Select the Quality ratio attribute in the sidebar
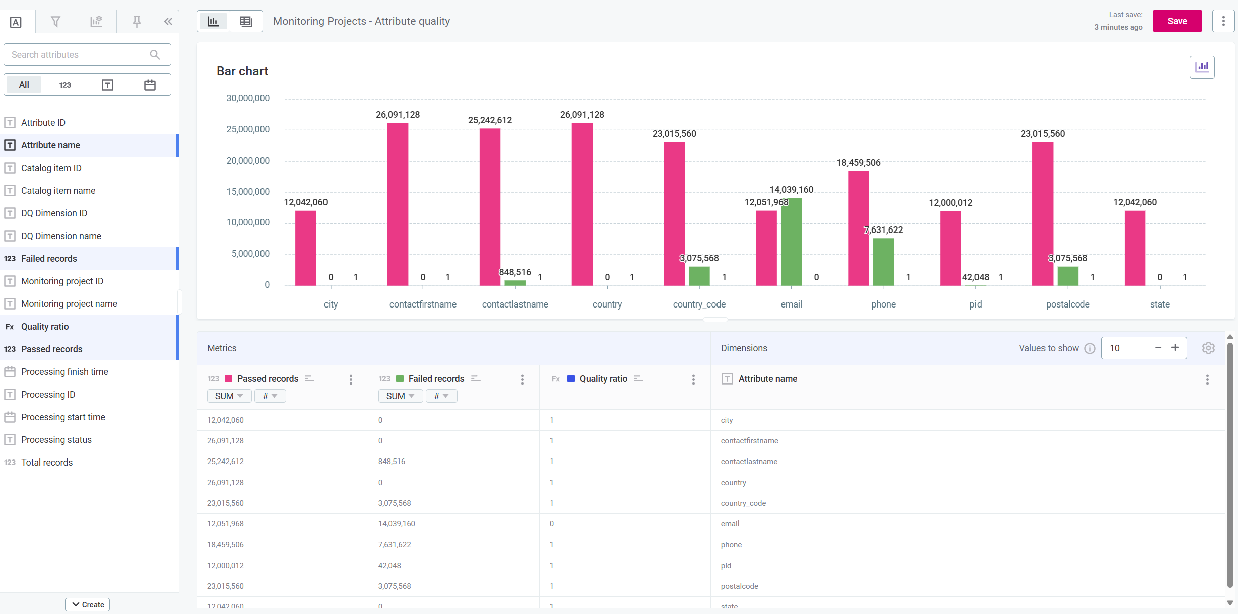The image size is (1238, 614). click(45, 326)
